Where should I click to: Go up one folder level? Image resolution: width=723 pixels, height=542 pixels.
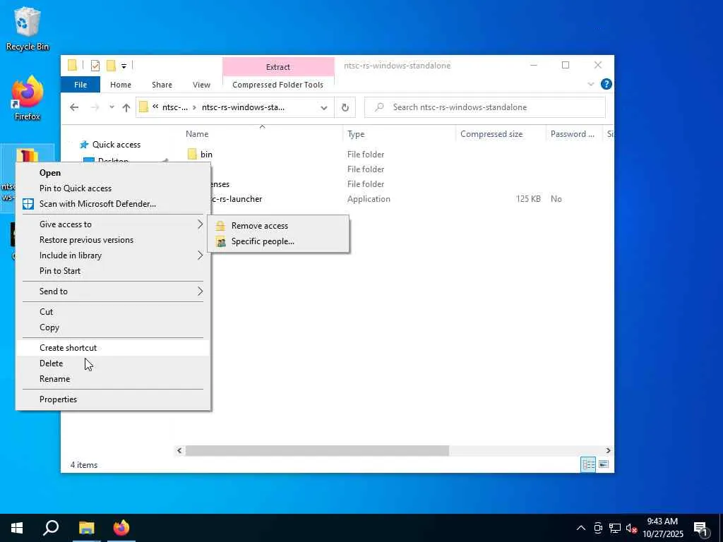point(126,107)
